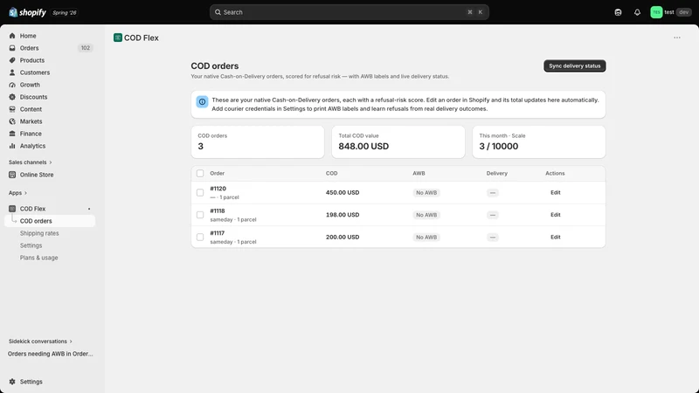Click the Orders inbox icon
The height and width of the screenshot is (393, 699).
click(12, 48)
